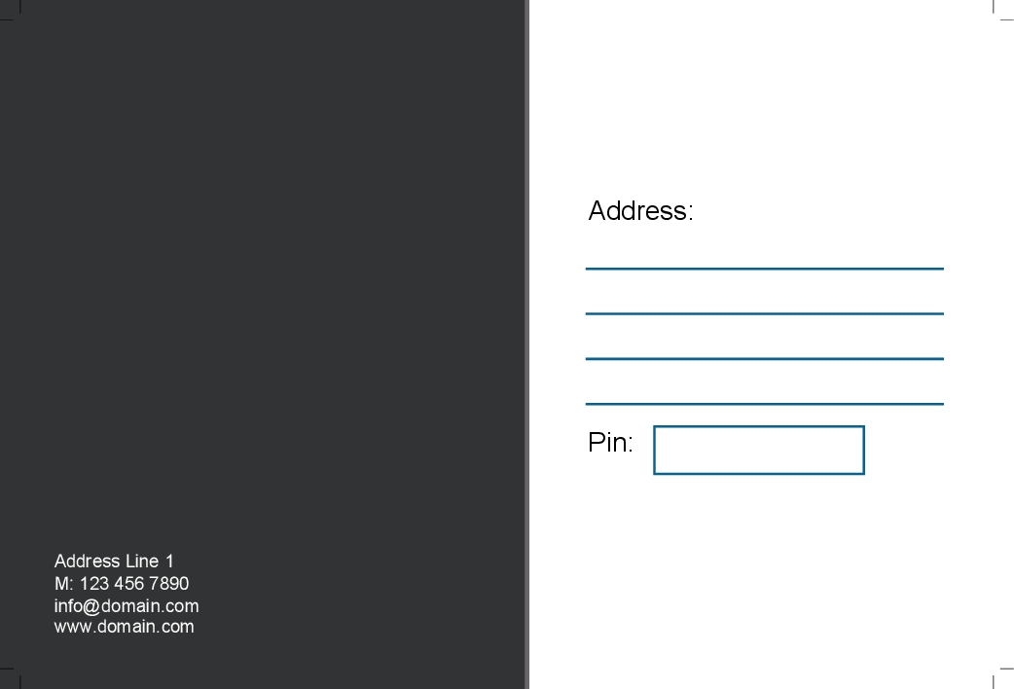Image resolution: width=1014 pixels, height=689 pixels.
Task: Select the first blue address line
Action: click(764, 269)
